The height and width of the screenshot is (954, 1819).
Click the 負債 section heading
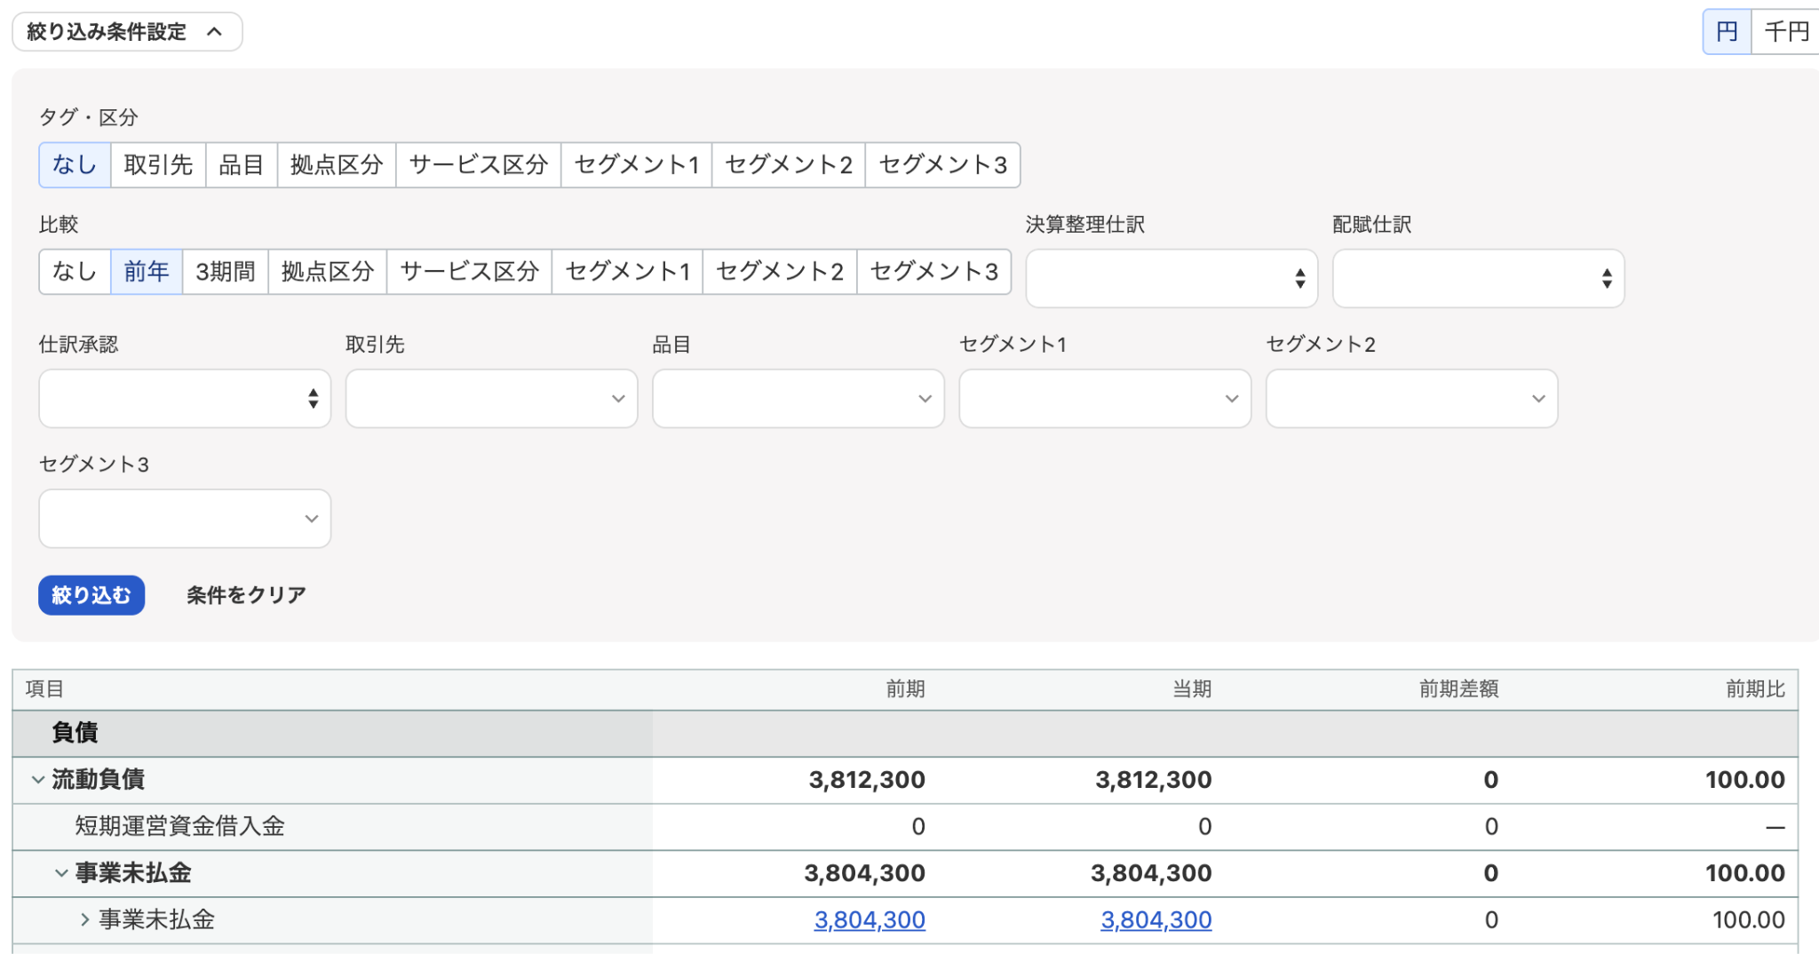pos(75,733)
